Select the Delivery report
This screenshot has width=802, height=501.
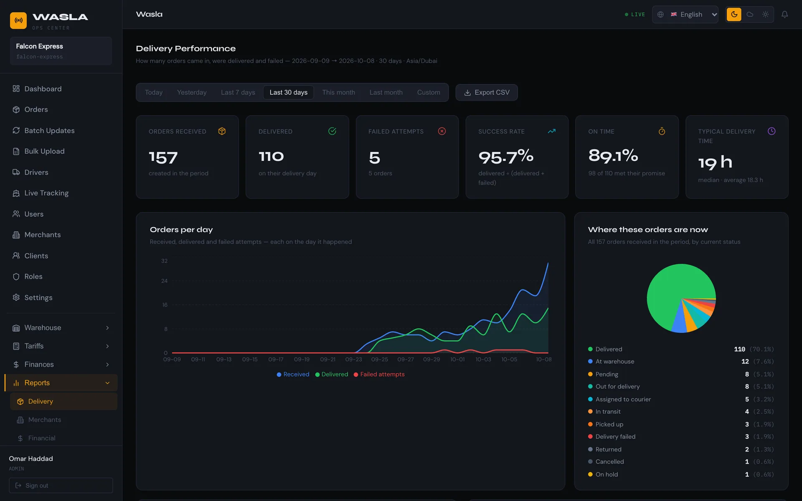pyautogui.click(x=63, y=401)
